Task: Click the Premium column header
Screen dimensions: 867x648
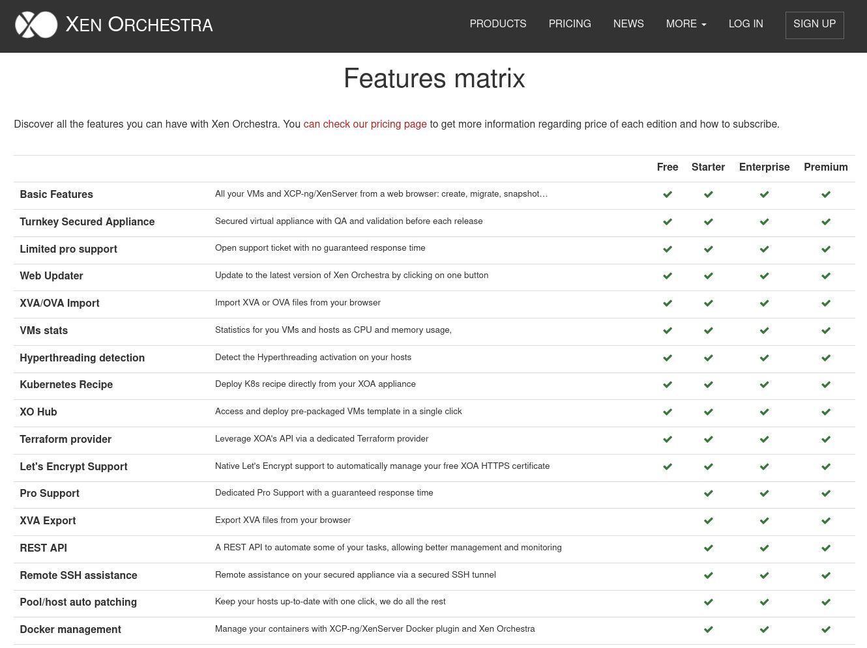Action: tap(826, 167)
